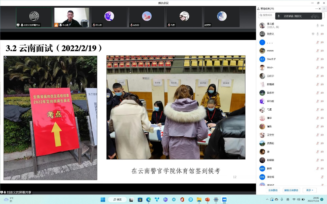The width and height of the screenshot is (327, 204).
Task: Click 英 input language indicator in tray
Action: [288, 200]
